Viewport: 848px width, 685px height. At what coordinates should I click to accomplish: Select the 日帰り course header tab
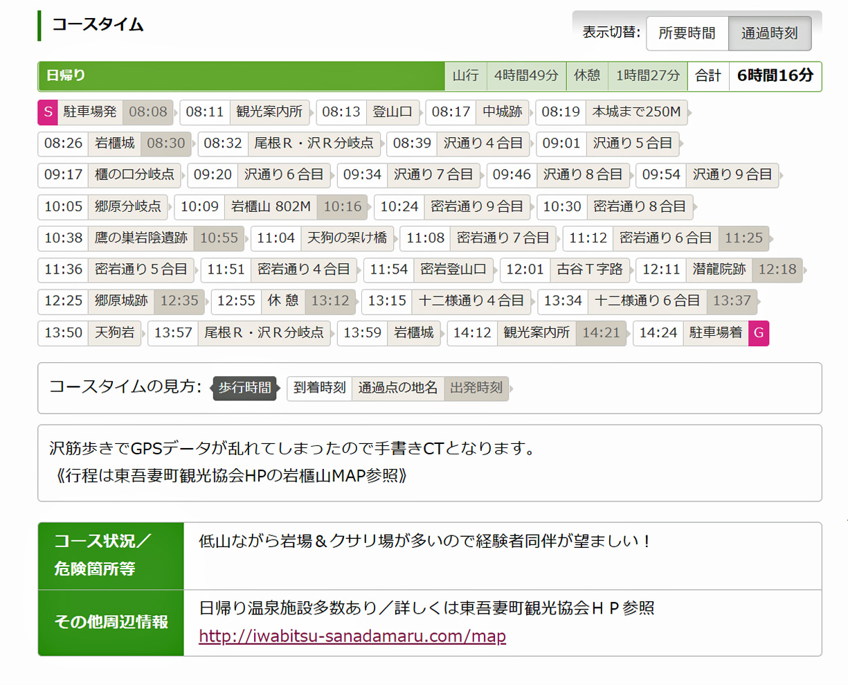pos(66,75)
